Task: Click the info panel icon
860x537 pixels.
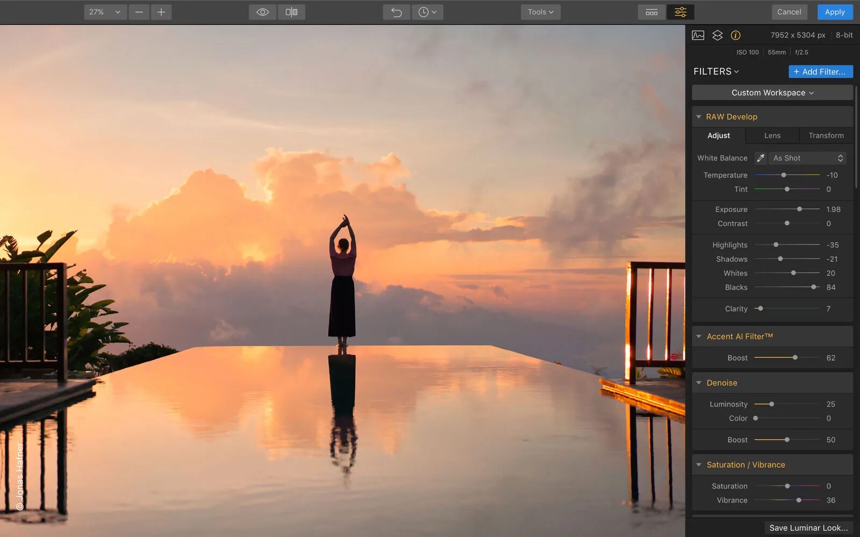Action: click(736, 35)
